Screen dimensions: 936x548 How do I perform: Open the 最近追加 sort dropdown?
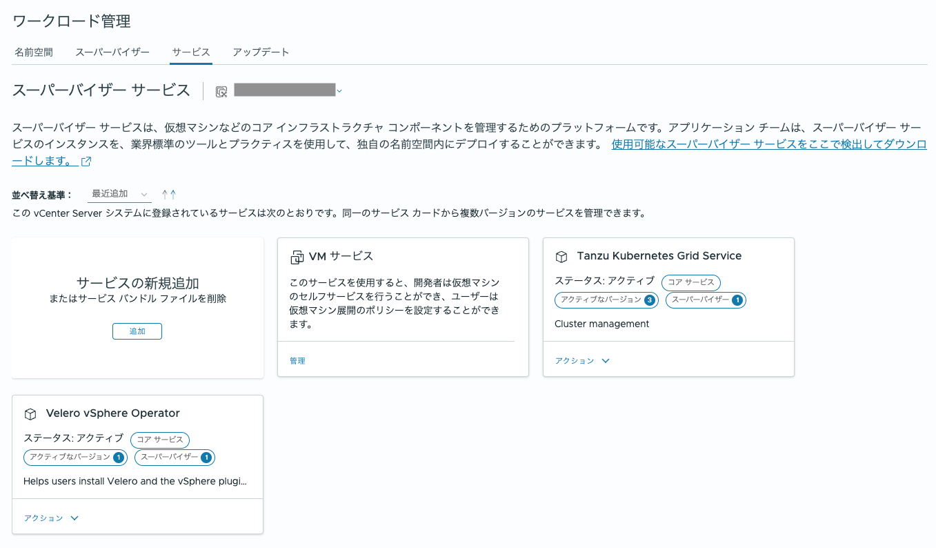click(x=121, y=195)
